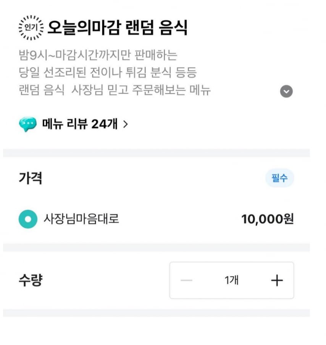Select the 사장님마음대로 radio button
The height and width of the screenshot is (345, 326).
28,219
